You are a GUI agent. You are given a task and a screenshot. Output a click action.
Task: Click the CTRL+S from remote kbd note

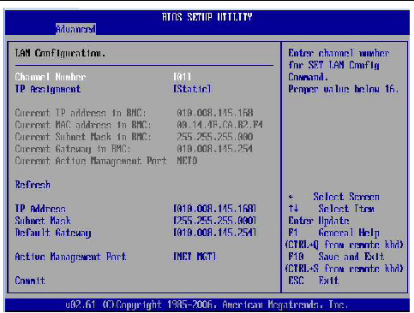point(344,269)
